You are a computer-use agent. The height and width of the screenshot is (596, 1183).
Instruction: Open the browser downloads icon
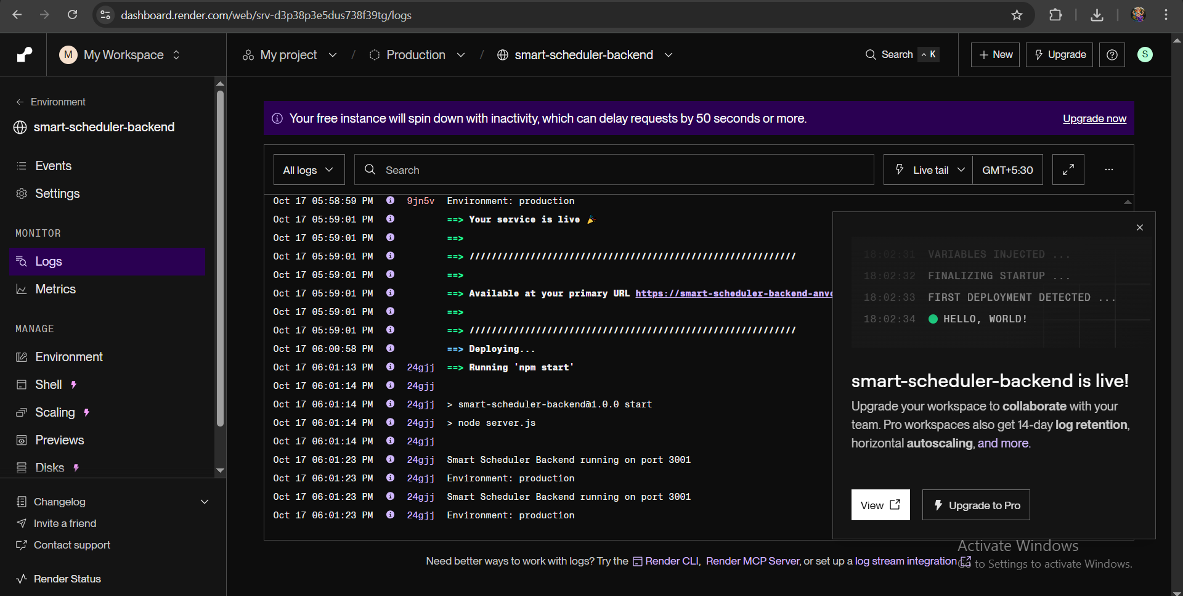pyautogui.click(x=1097, y=15)
